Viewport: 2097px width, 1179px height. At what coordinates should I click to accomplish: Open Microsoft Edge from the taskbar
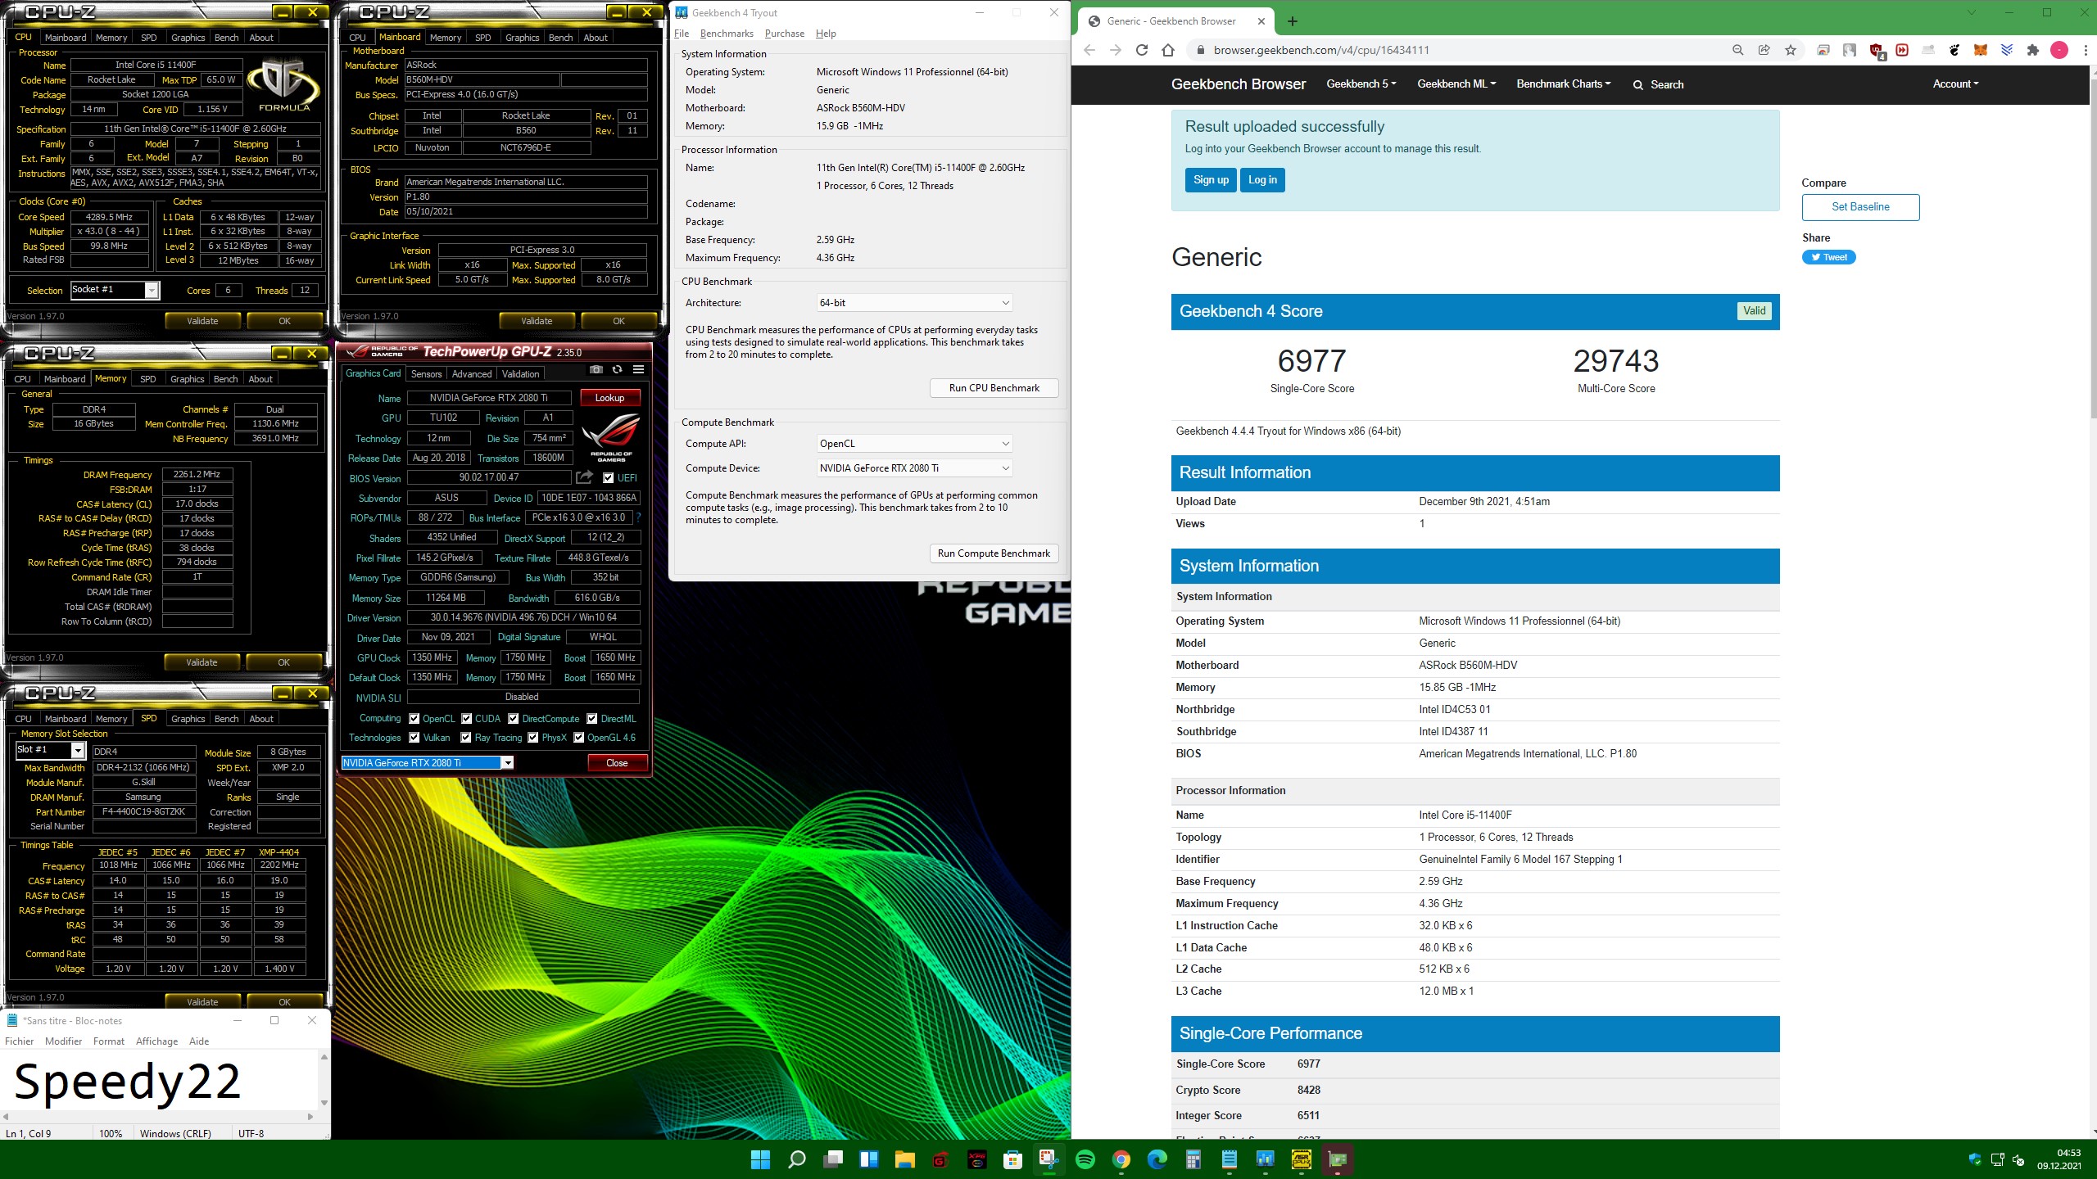(1157, 1159)
